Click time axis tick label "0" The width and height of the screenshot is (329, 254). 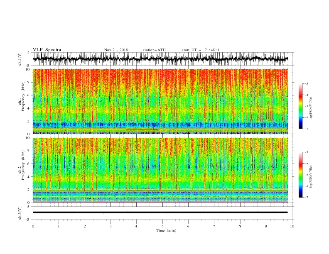click(33, 226)
